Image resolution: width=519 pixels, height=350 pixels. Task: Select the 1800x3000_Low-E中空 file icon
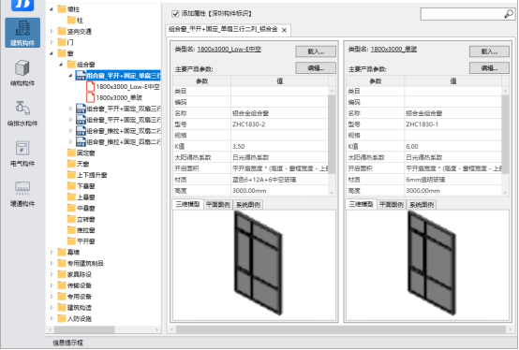point(90,87)
